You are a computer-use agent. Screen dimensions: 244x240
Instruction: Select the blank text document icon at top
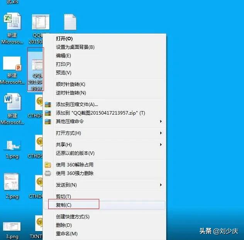70,22
